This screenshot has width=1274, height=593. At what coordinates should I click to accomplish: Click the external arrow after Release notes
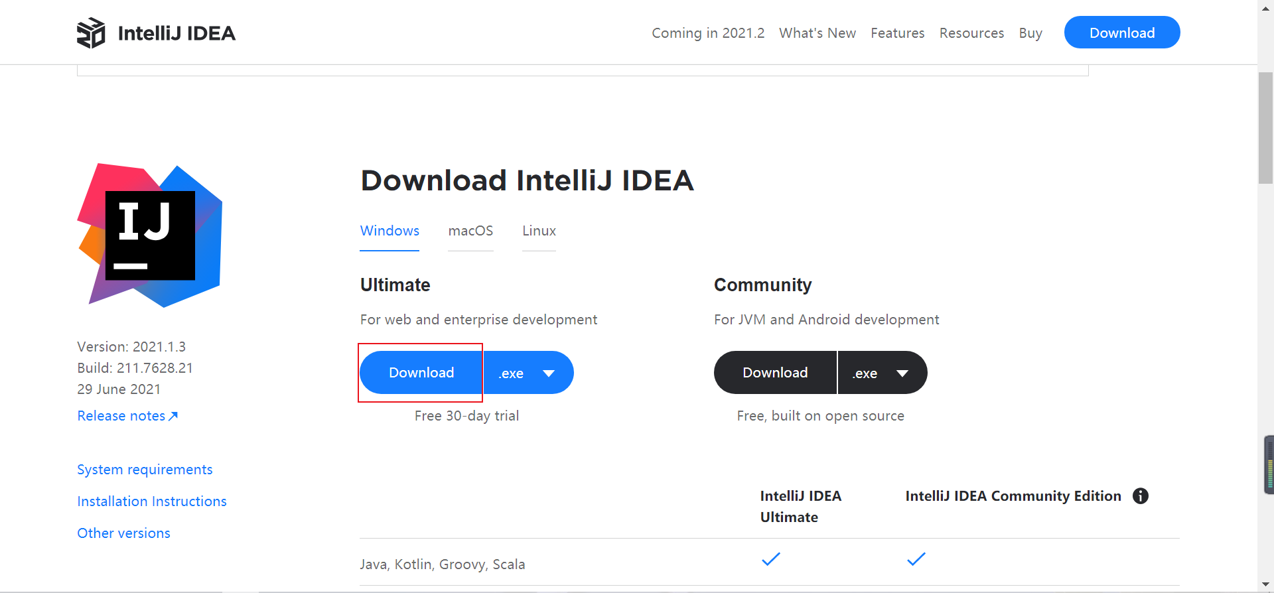173,416
